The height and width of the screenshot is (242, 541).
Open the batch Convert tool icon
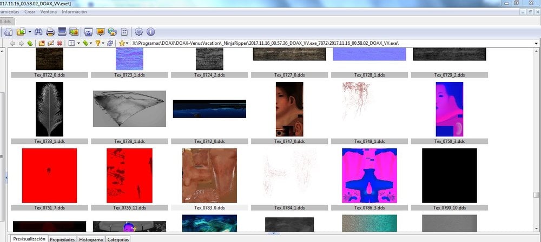(x=74, y=32)
